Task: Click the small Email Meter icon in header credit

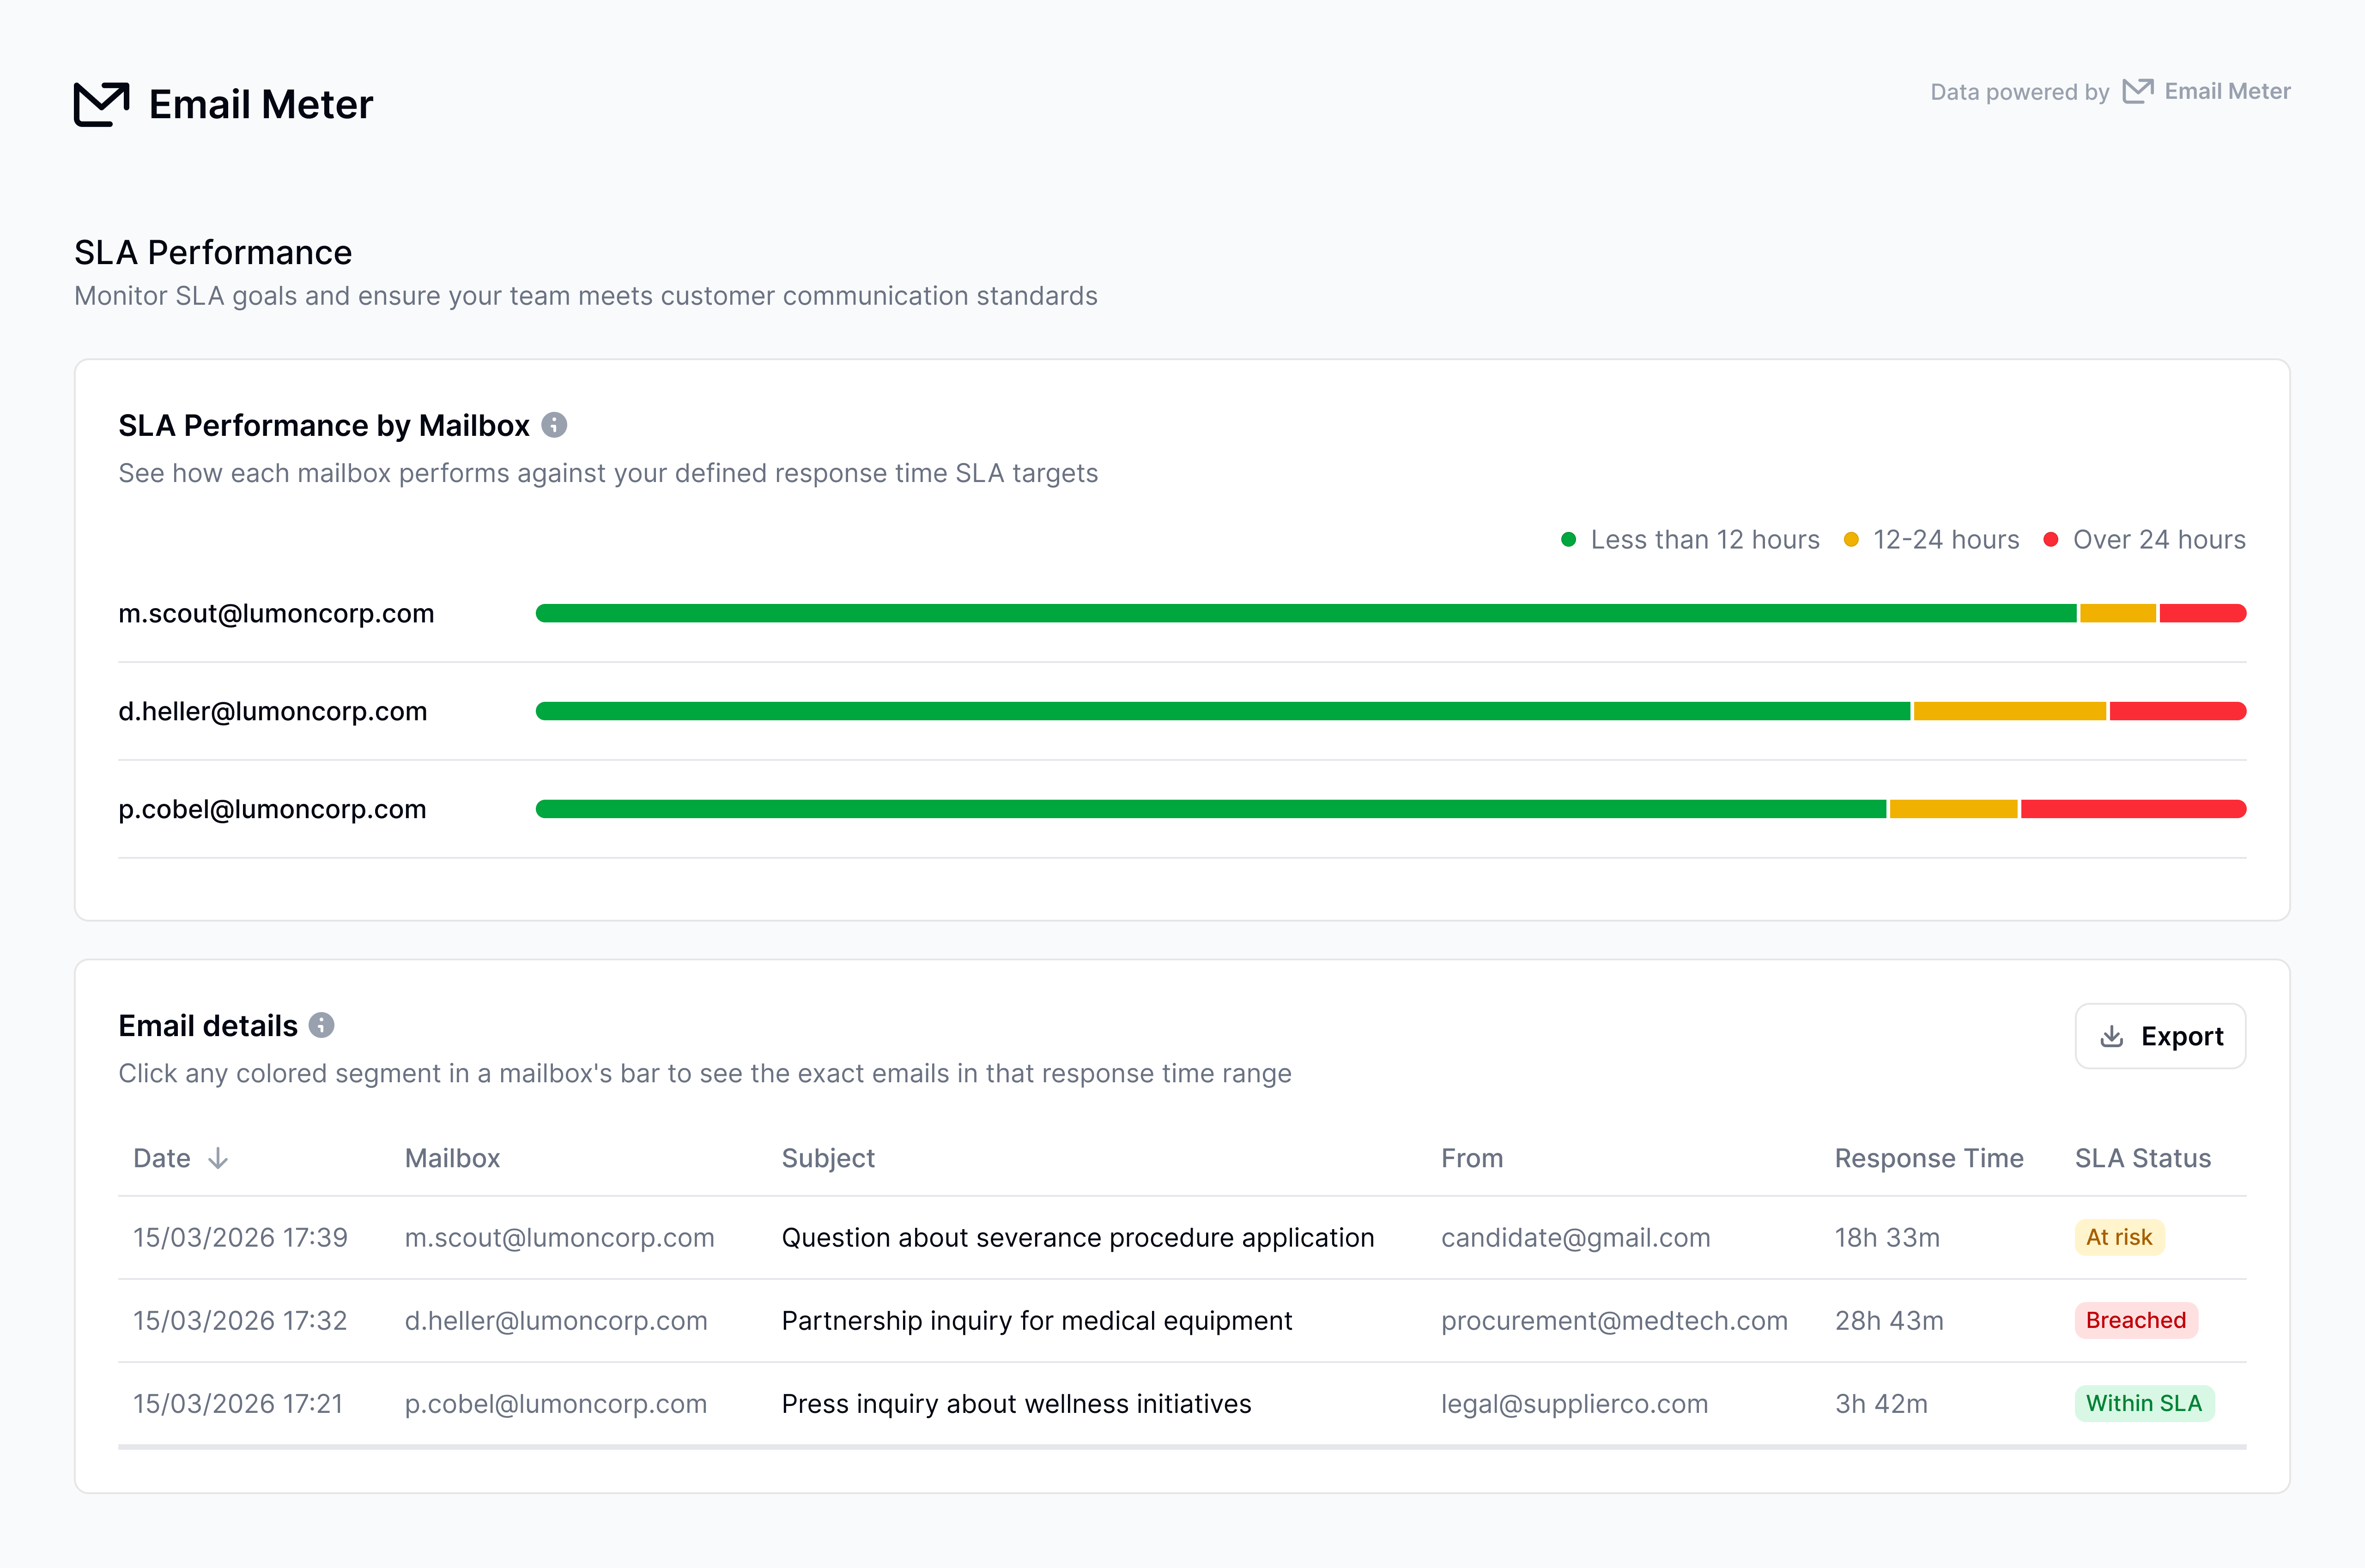Action: tap(2137, 91)
